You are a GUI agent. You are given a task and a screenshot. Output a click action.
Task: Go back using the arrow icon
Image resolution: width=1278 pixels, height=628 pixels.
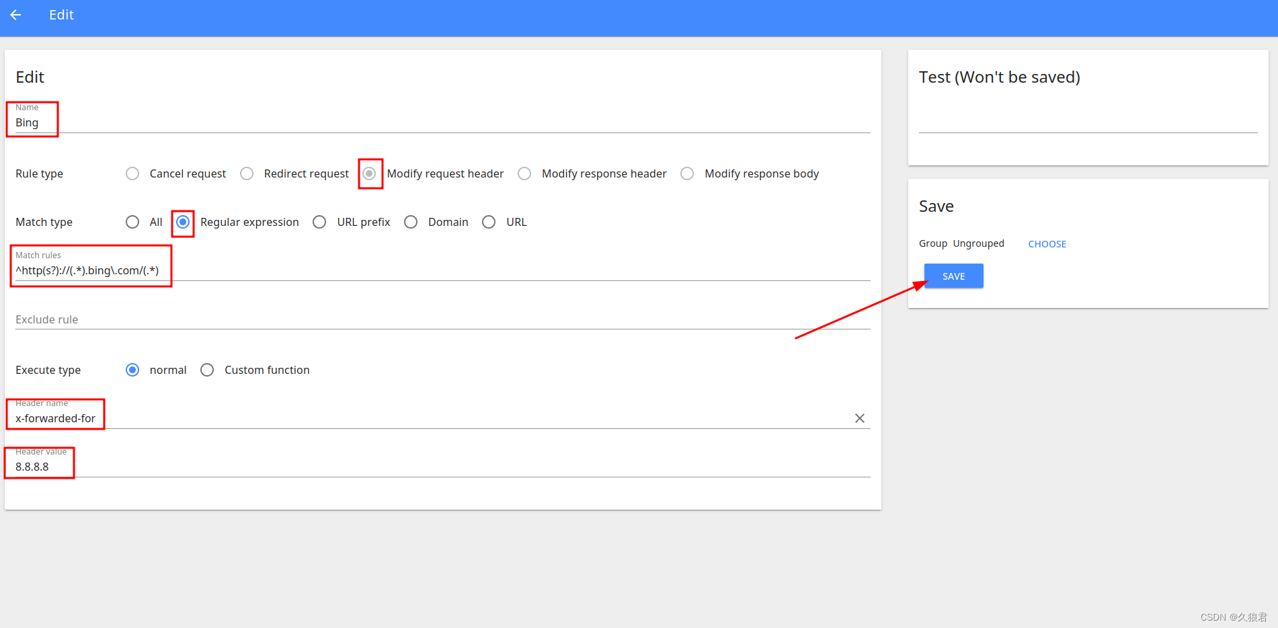(16, 15)
